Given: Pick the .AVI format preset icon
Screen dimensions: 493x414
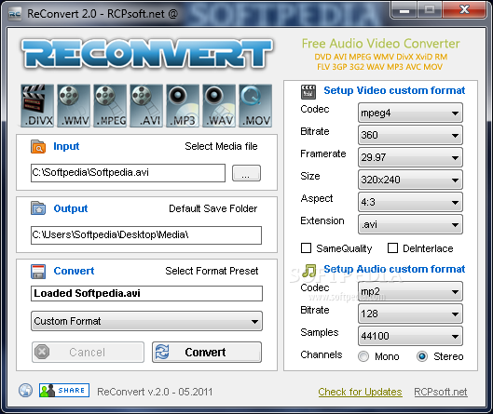Looking at the screenshot, I should (x=146, y=105).
